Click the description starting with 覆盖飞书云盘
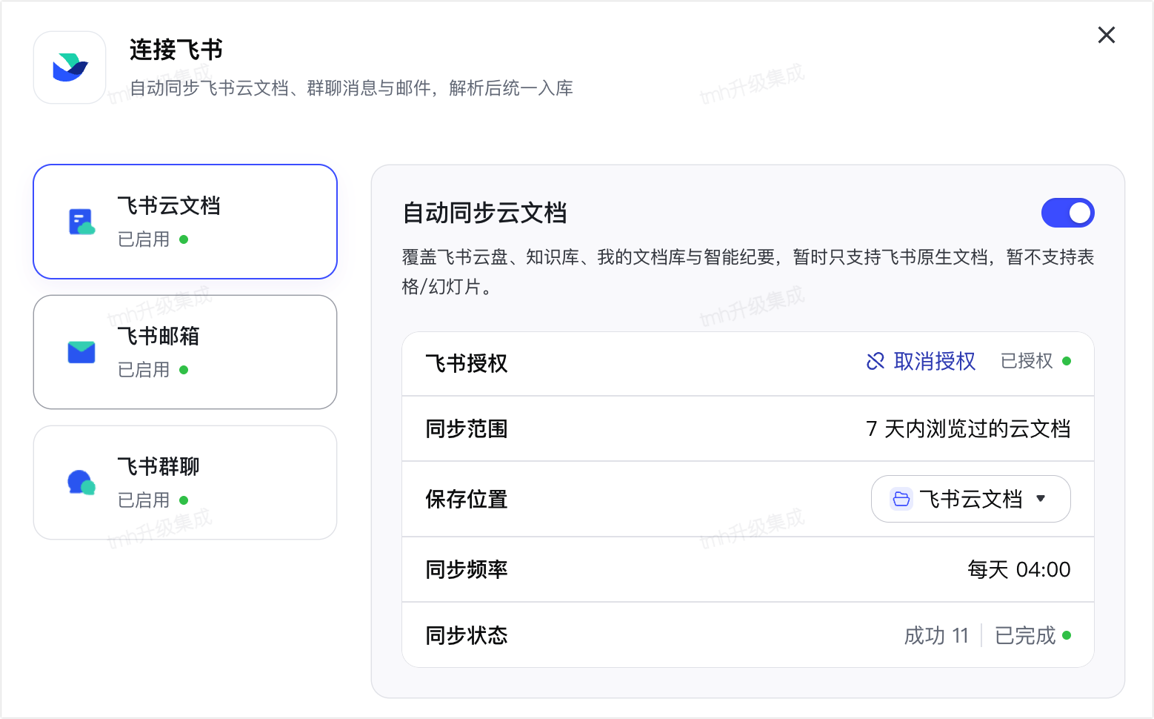Screen dimensions: 1154x719 coord(748,271)
